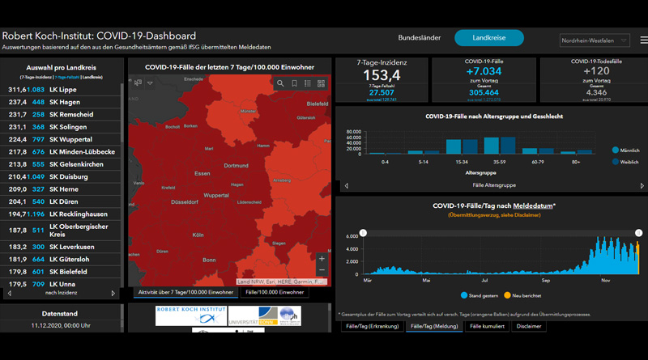Screen dimensions: 648x360
Task: Select LK Recklinghausen row
Action: pyautogui.click(x=60, y=214)
